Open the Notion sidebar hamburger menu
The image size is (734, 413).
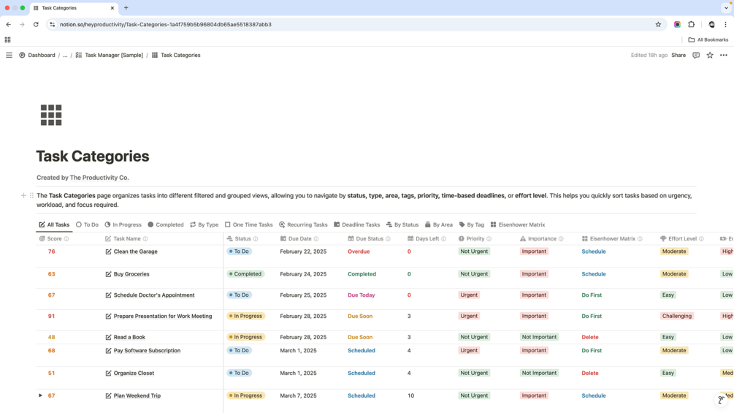click(x=9, y=56)
